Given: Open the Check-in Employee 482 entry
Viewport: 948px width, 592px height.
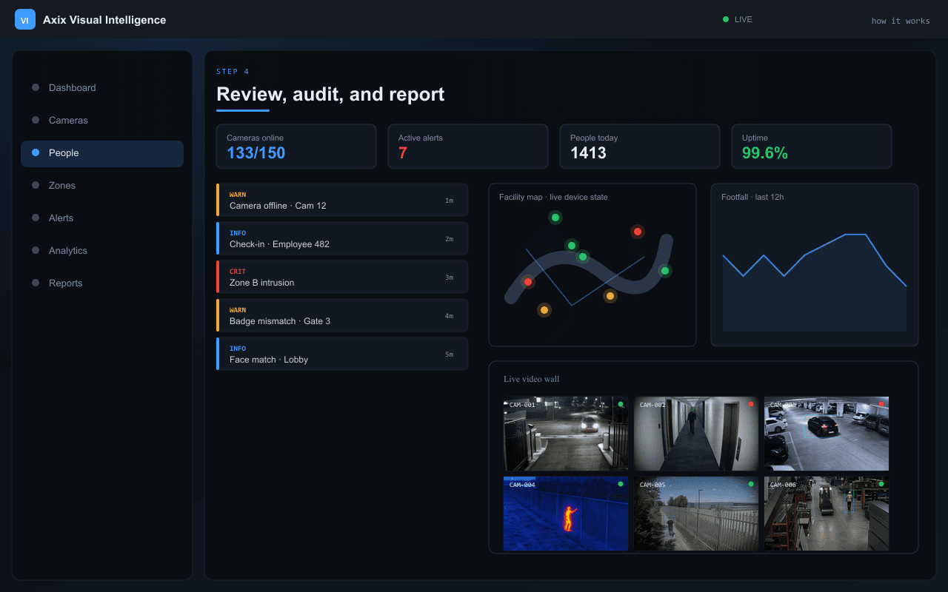Looking at the screenshot, I should 342,238.
